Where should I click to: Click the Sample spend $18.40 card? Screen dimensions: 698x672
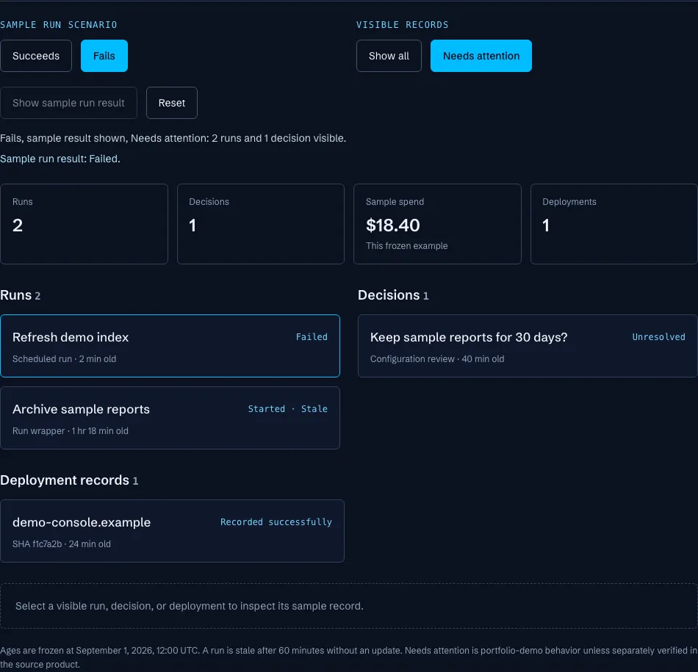[437, 224]
